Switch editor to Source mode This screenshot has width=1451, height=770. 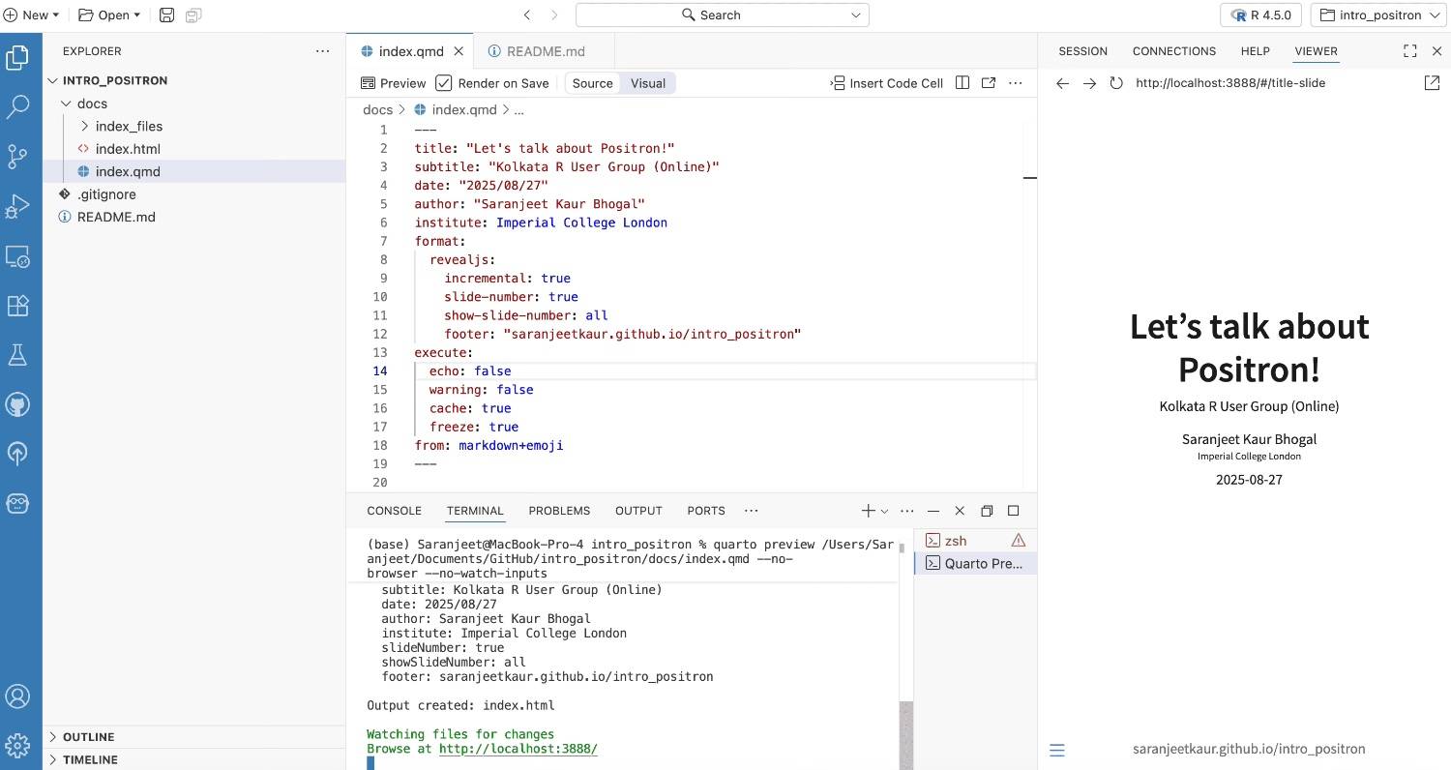[x=592, y=83]
